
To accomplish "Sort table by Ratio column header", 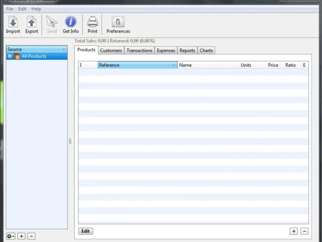I will coord(290,65).
